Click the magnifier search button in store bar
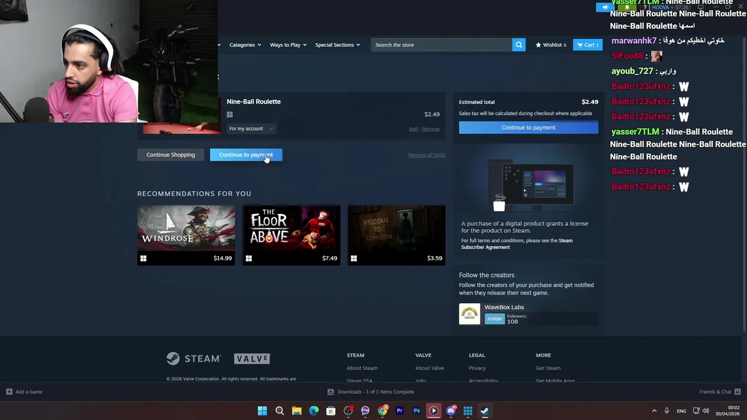 (518, 45)
